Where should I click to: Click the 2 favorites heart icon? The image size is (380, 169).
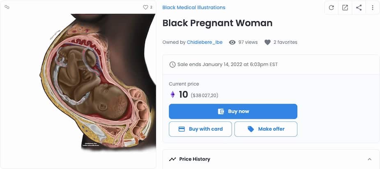(267, 42)
